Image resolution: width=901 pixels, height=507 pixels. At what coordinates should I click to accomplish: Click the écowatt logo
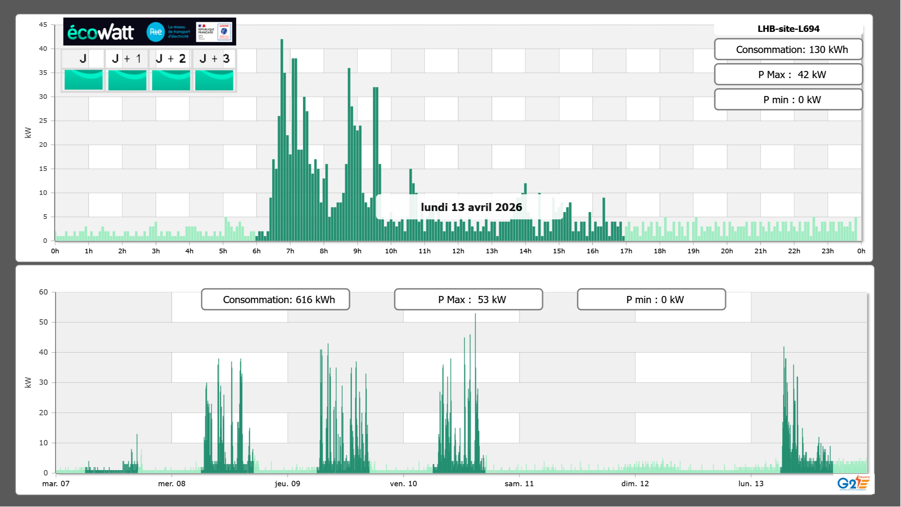point(100,32)
